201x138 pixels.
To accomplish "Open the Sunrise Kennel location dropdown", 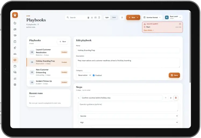I will [x=152, y=17].
